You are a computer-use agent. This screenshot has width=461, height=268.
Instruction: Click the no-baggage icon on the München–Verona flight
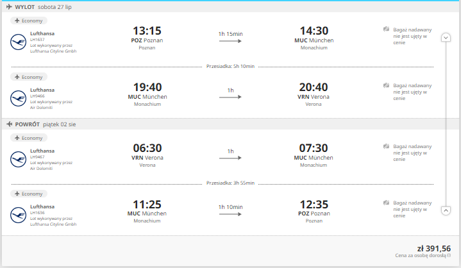pos(387,85)
